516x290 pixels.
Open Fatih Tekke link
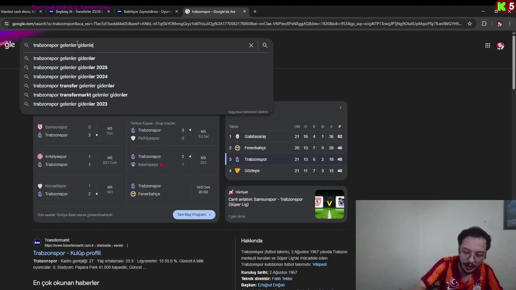tap(282, 279)
